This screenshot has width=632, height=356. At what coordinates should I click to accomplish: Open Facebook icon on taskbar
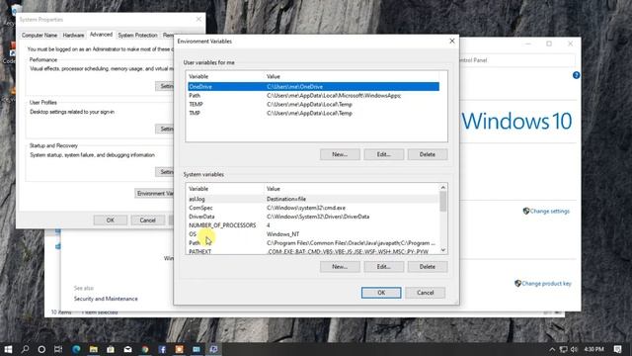[x=162, y=349]
